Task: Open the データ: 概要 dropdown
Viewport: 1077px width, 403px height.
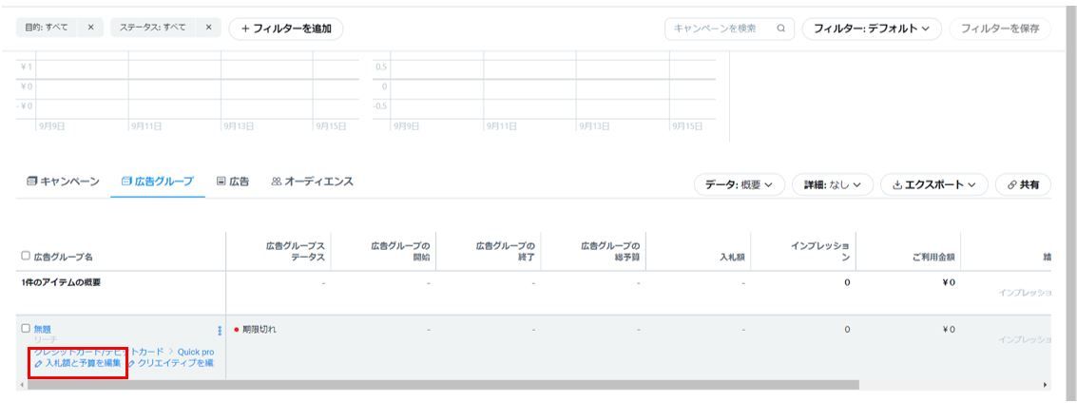Action: 739,184
